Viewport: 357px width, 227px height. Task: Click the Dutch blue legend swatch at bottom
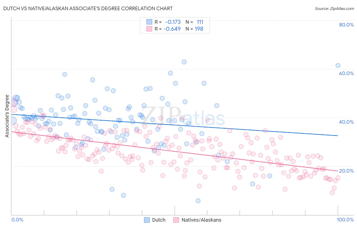[147, 220]
